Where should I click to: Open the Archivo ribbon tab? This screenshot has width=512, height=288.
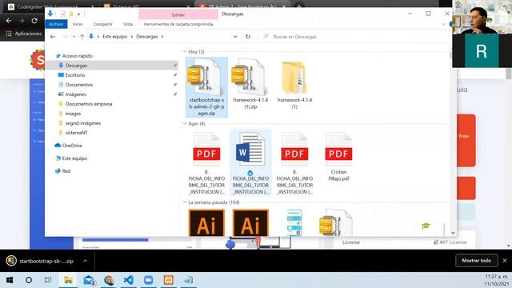pyautogui.click(x=56, y=24)
